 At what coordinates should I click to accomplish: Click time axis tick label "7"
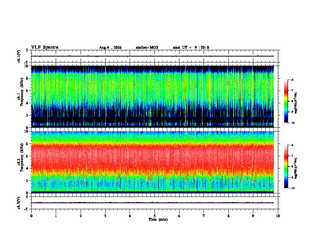pyautogui.click(x=204, y=216)
